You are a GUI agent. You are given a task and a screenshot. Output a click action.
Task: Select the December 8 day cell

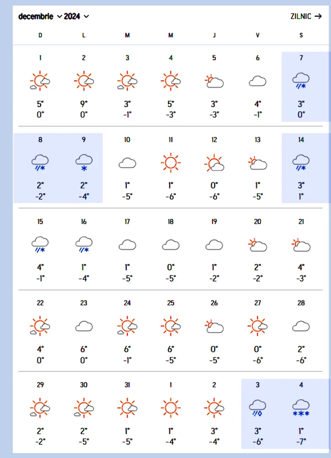tap(40, 168)
